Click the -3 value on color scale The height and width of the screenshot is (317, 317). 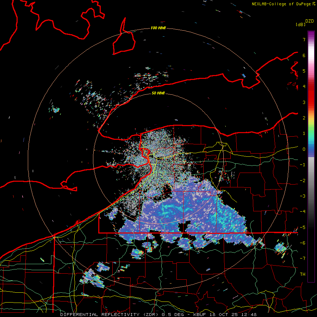pyautogui.click(x=303, y=196)
